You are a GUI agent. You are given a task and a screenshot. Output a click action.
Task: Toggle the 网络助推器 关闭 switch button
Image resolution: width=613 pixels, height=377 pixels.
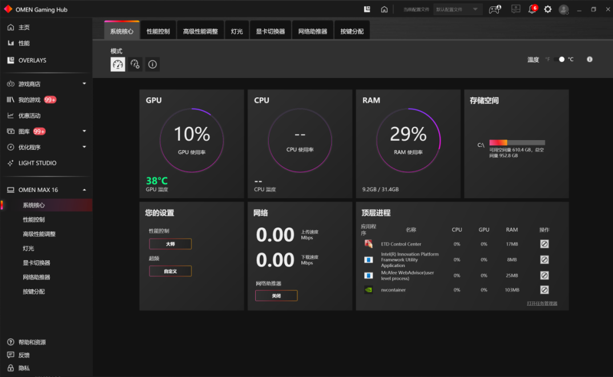(276, 296)
